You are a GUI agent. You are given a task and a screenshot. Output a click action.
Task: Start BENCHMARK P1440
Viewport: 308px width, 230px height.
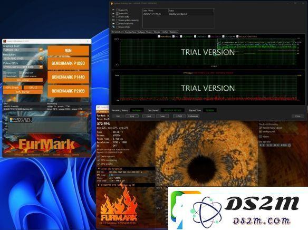click(x=68, y=77)
